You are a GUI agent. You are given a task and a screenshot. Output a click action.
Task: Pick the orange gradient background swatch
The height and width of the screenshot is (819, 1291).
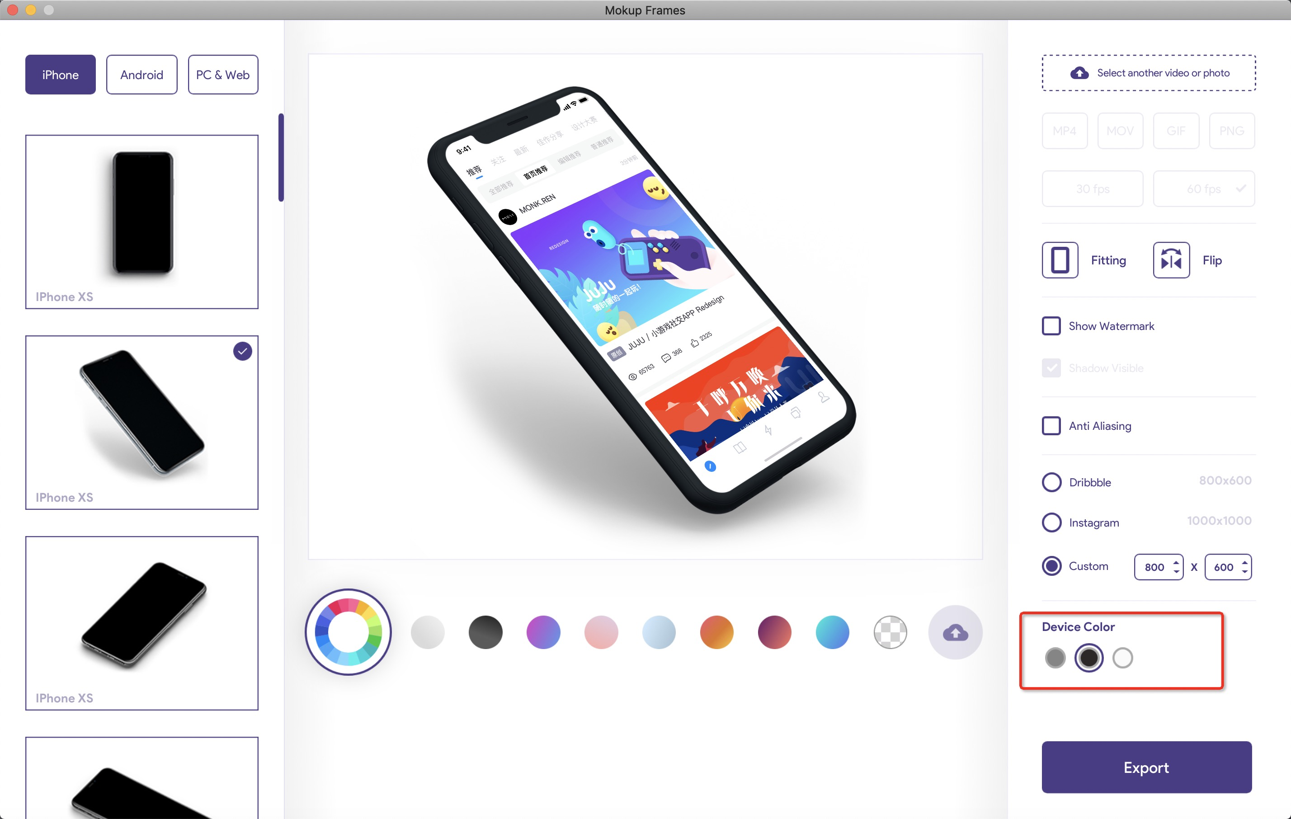coord(717,632)
